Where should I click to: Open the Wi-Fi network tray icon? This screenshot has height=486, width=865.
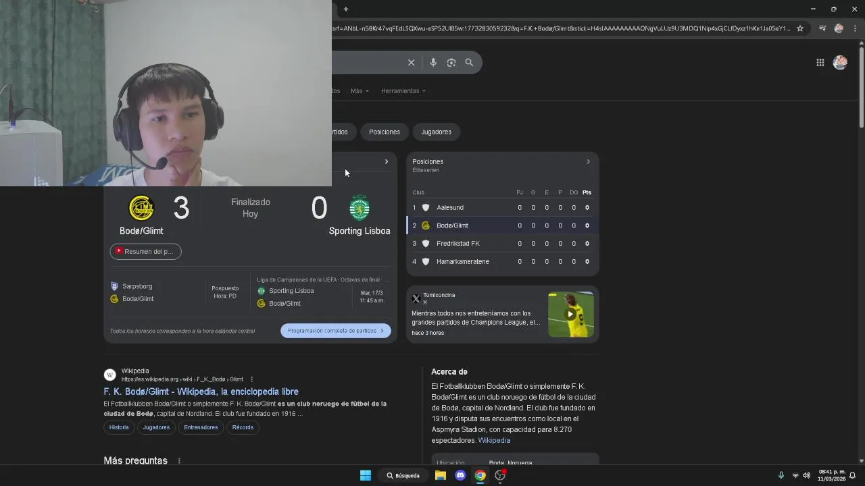point(795,475)
